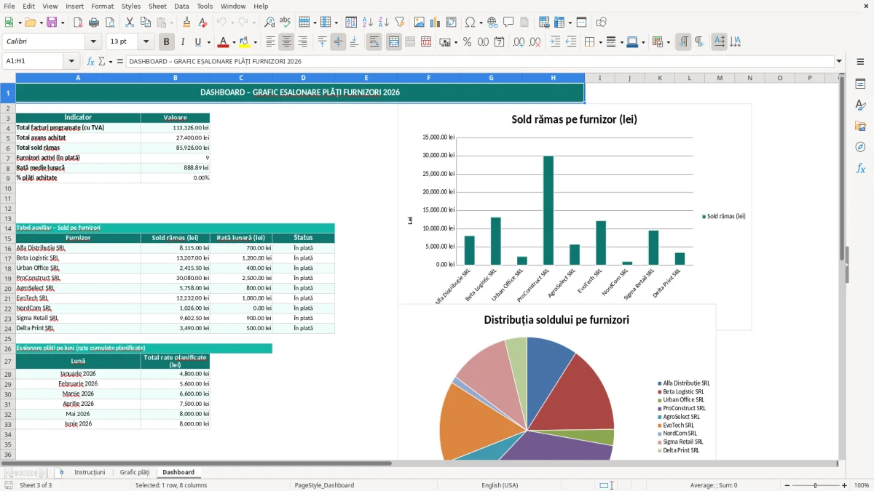Insert an image
The width and height of the screenshot is (874, 491).
[419, 23]
